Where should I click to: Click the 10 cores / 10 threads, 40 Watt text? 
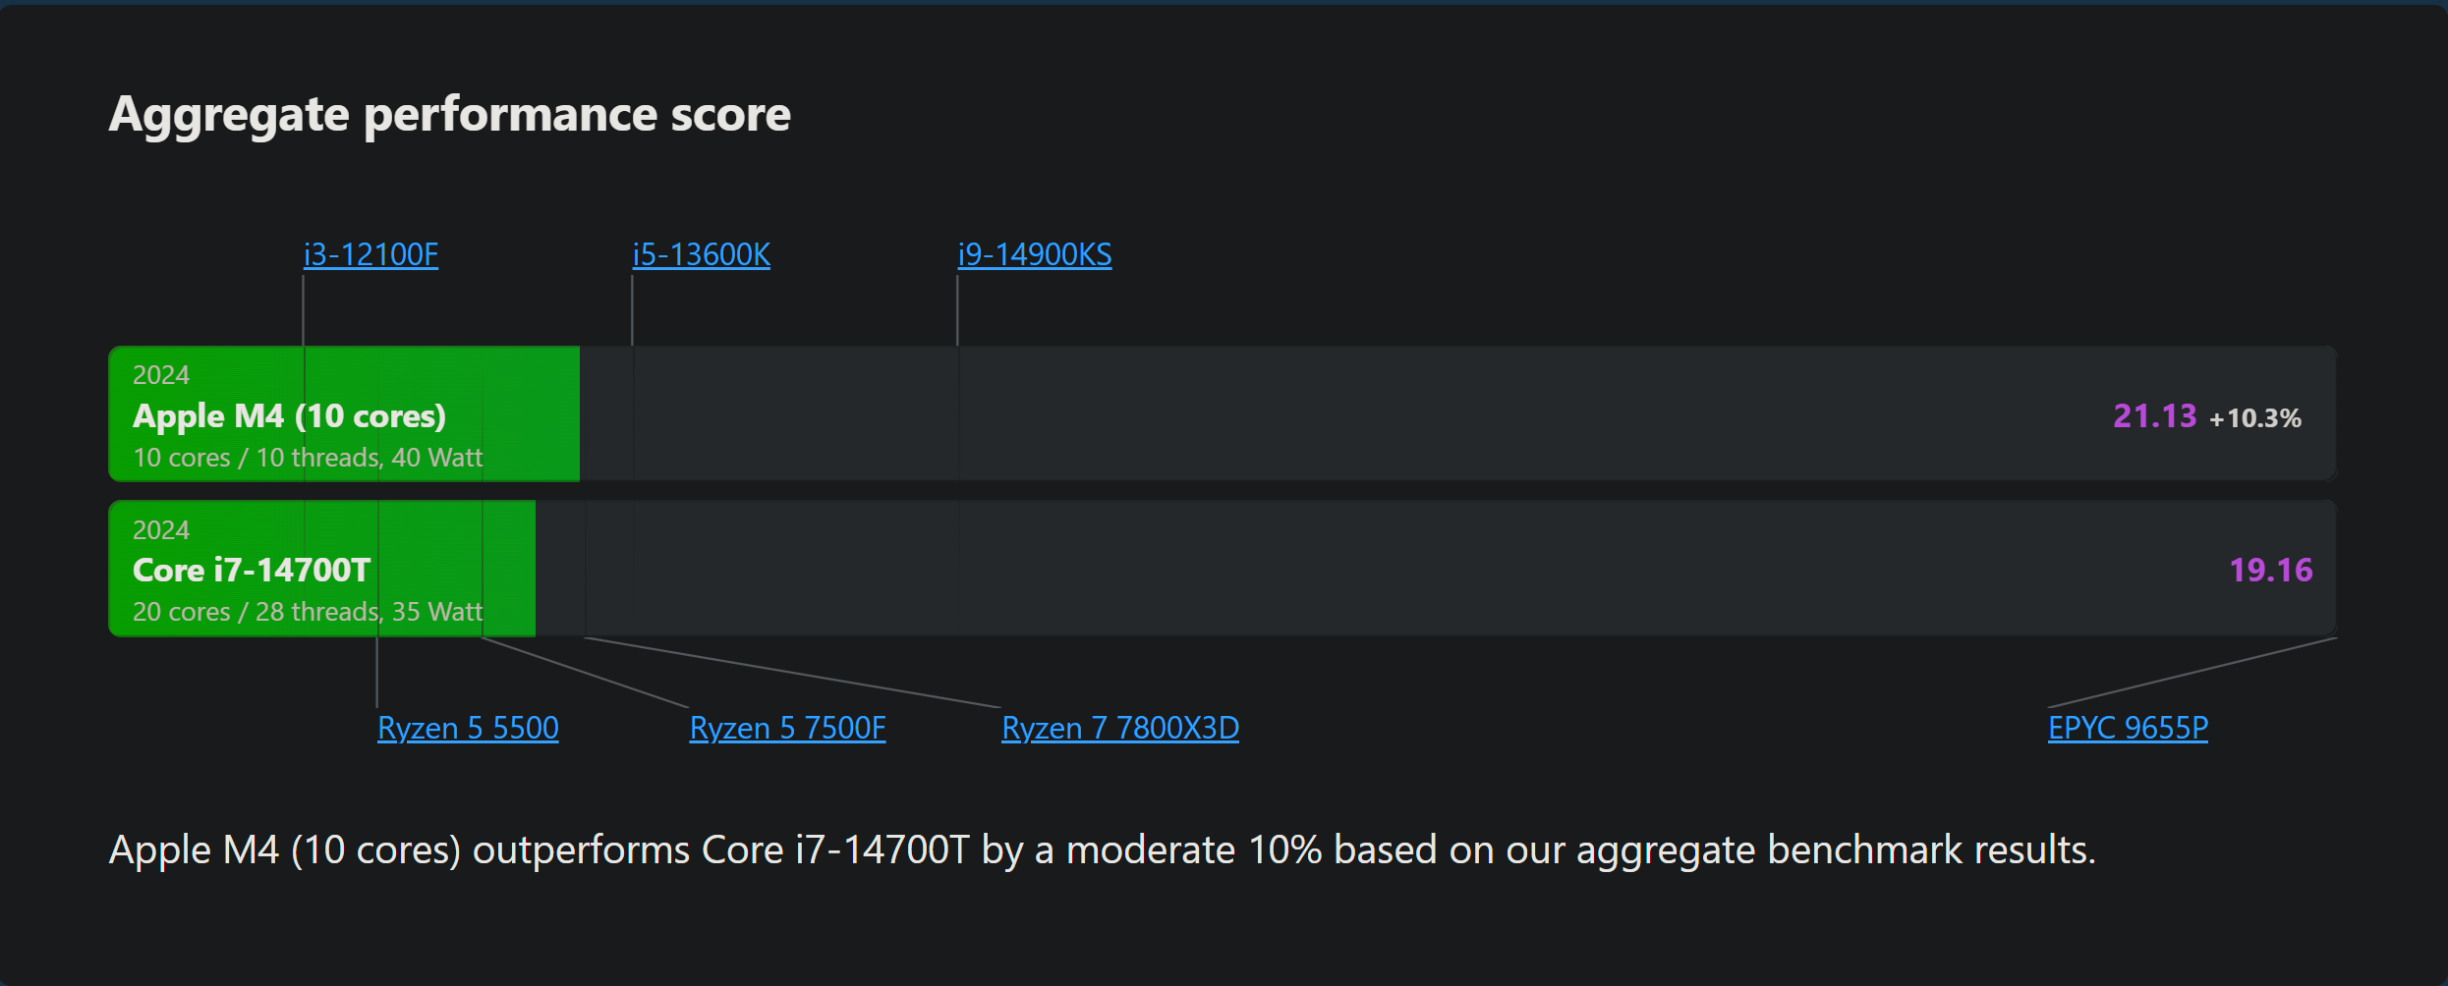click(x=308, y=458)
